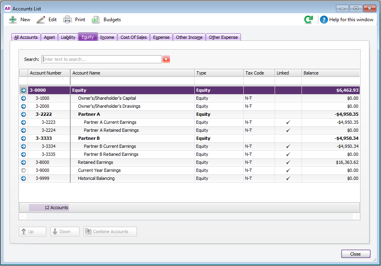Open Help for this window link
381x266 pixels.
(x=351, y=20)
